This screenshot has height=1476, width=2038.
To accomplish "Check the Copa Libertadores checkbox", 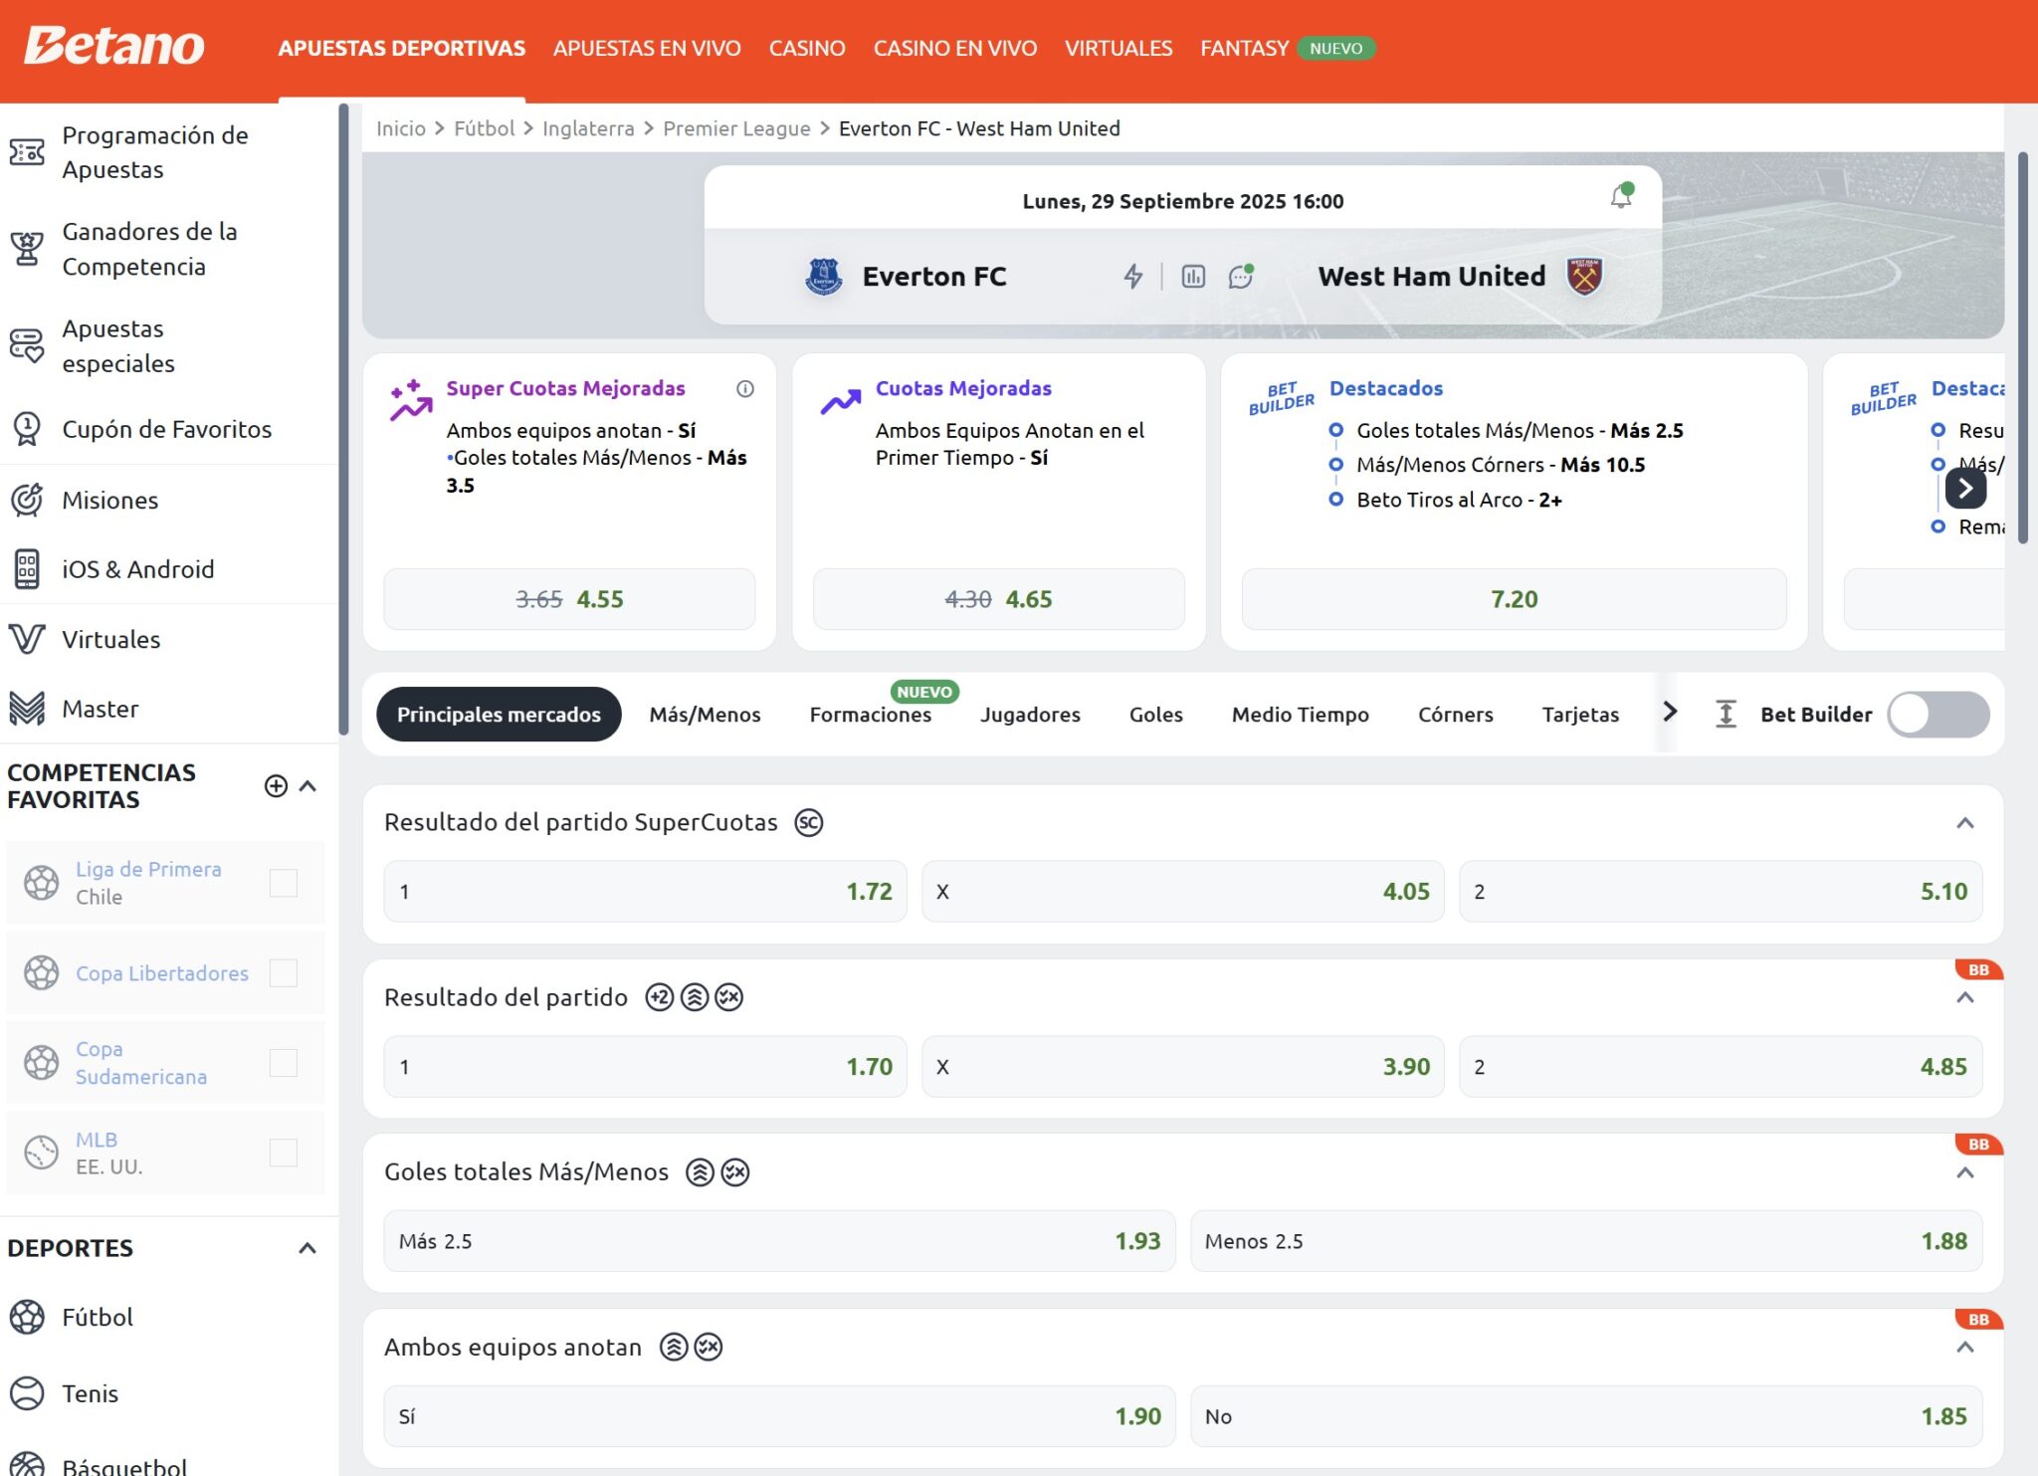I will coord(284,973).
